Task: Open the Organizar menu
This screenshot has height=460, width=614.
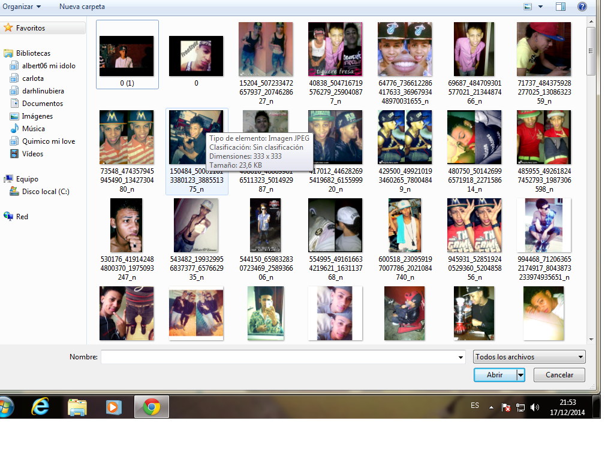Action: click(x=22, y=7)
